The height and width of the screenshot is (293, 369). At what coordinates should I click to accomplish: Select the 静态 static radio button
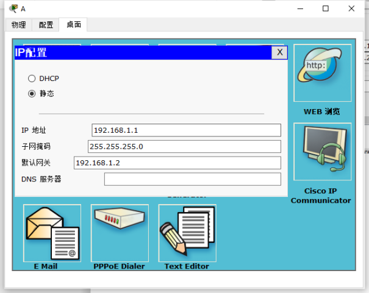pyautogui.click(x=32, y=94)
